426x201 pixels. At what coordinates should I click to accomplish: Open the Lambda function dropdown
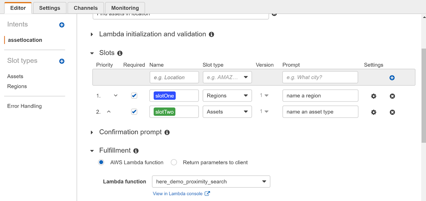point(211,182)
